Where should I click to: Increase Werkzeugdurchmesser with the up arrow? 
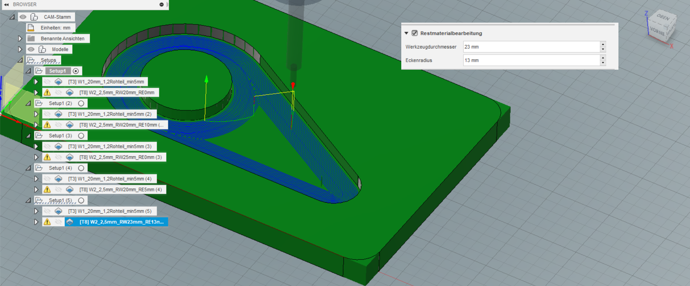[x=603, y=44]
